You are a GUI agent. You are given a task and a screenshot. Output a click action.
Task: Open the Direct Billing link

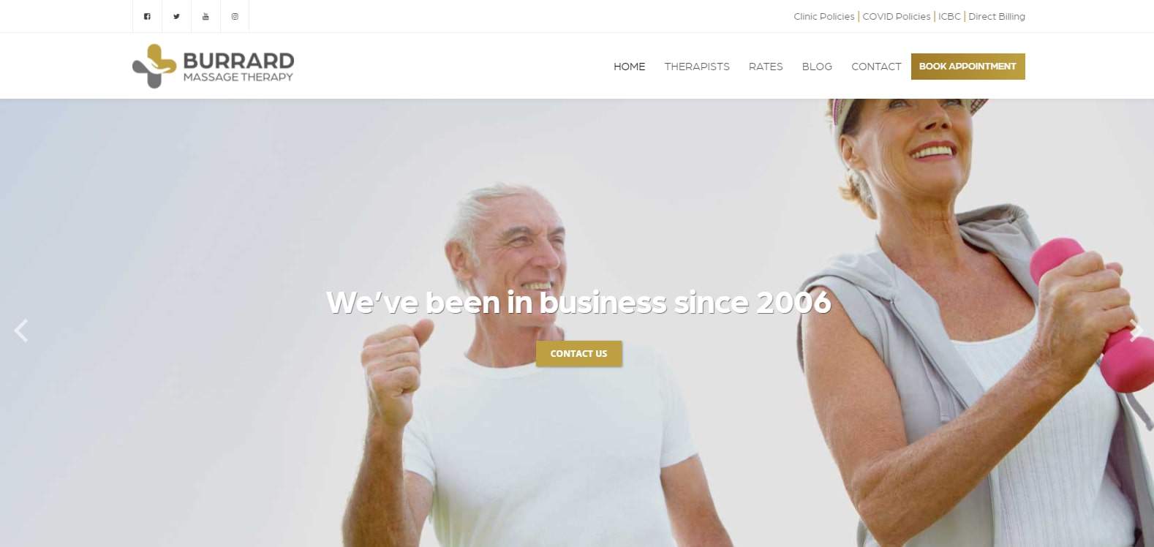click(x=997, y=16)
